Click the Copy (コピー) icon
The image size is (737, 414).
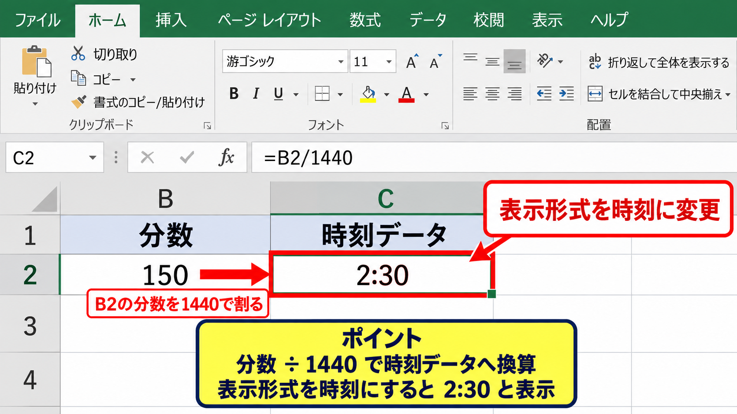[x=78, y=78]
